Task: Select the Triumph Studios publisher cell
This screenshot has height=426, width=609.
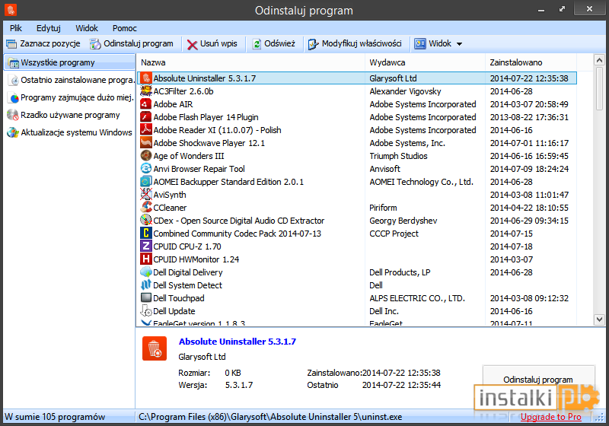Action: [398, 156]
